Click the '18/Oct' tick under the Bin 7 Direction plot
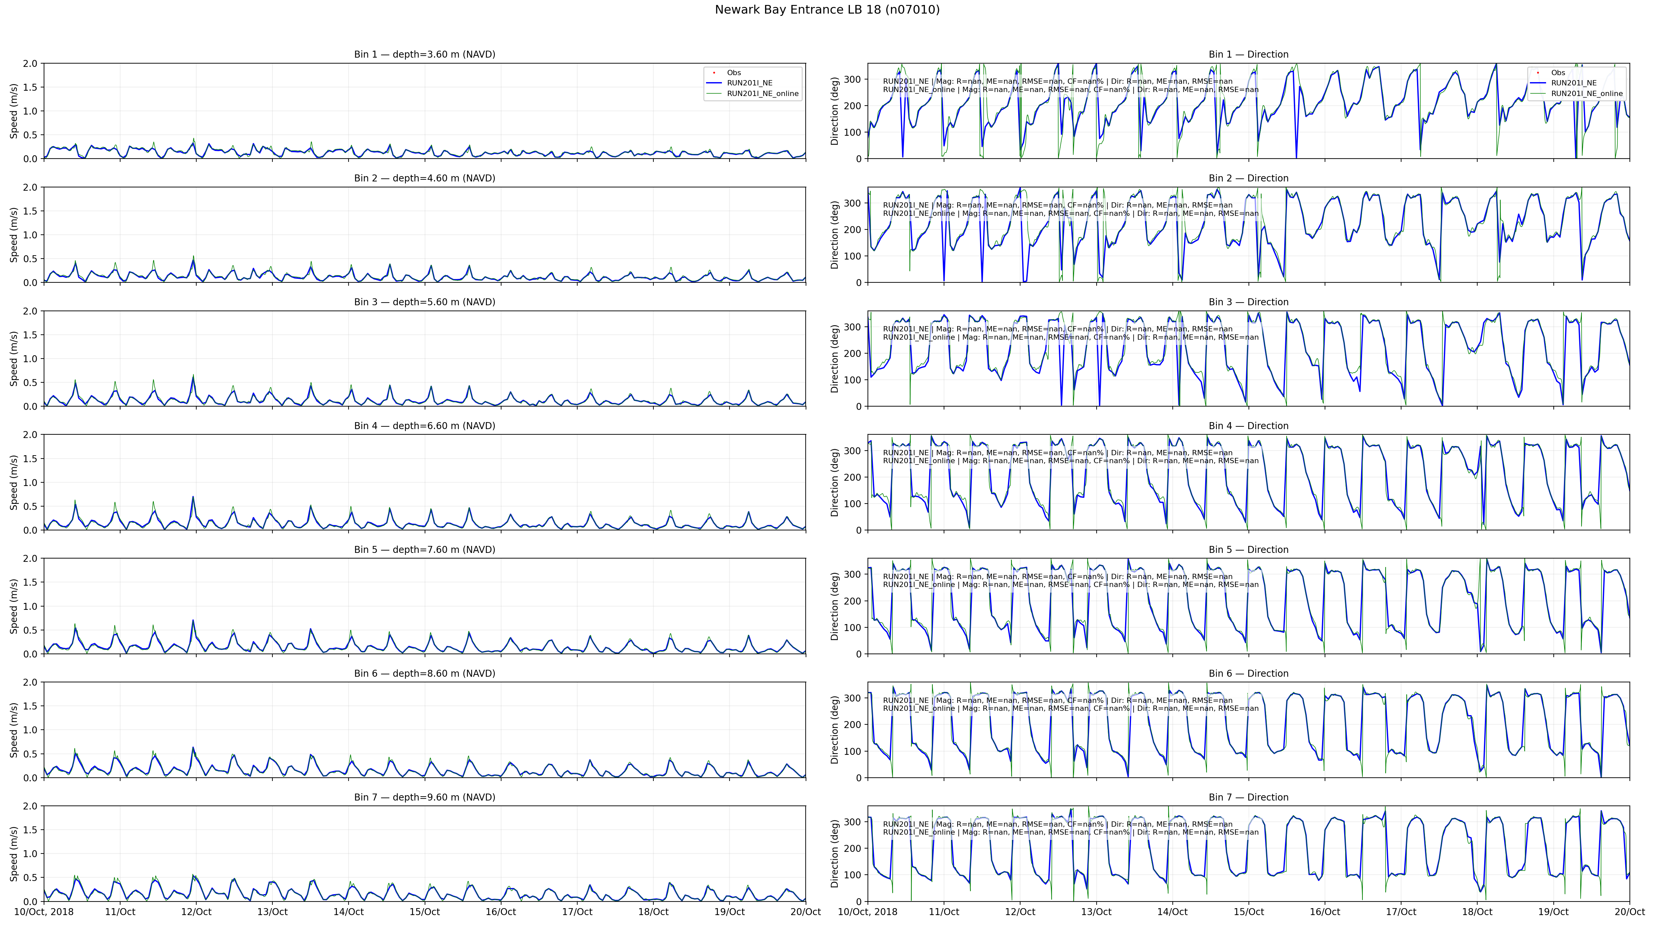Image resolution: width=1655 pixels, height=927 pixels. point(1477,912)
